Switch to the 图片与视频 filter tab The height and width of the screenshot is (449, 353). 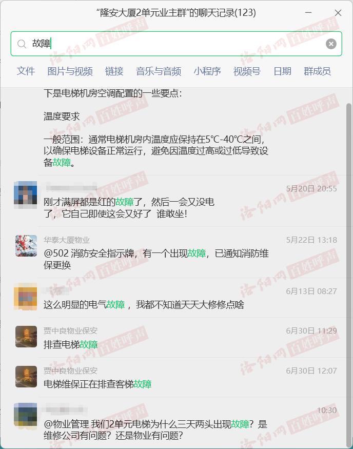coord(70,71)
